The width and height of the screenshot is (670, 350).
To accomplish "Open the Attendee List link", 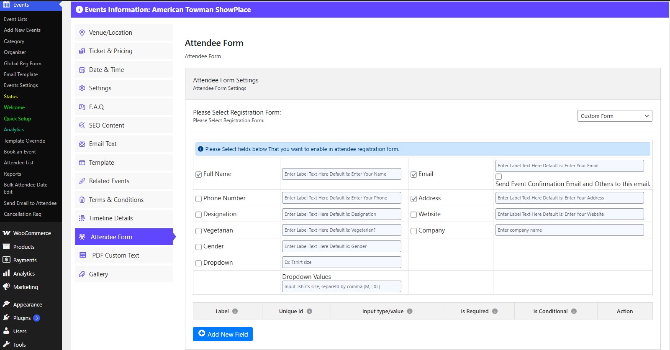I will [19, 163].
